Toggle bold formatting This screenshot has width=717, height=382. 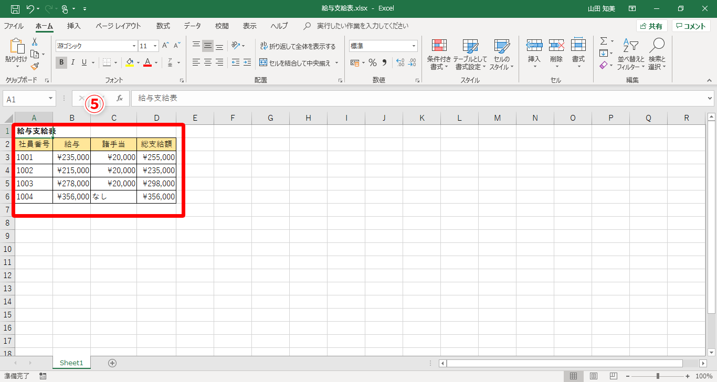point(61,62)
